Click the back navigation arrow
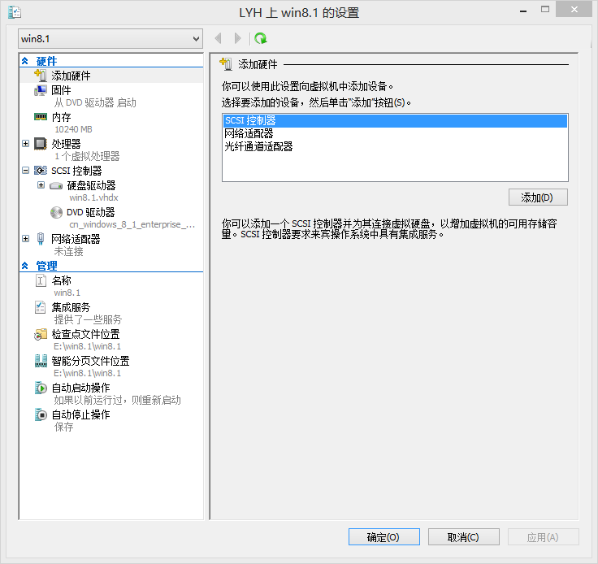Viewport: 598px width, 564px height. click(218, 38)
